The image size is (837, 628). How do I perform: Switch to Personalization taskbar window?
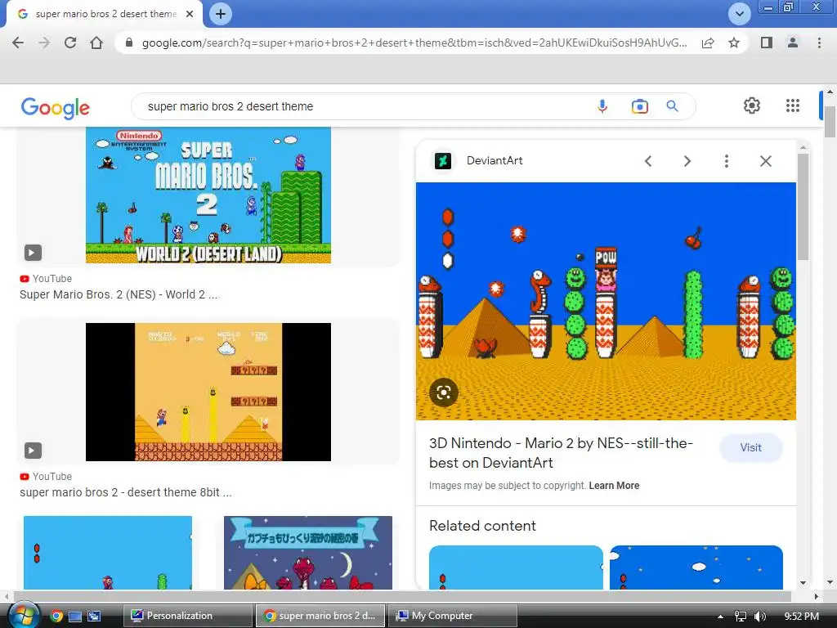click(x=188, y=616)
